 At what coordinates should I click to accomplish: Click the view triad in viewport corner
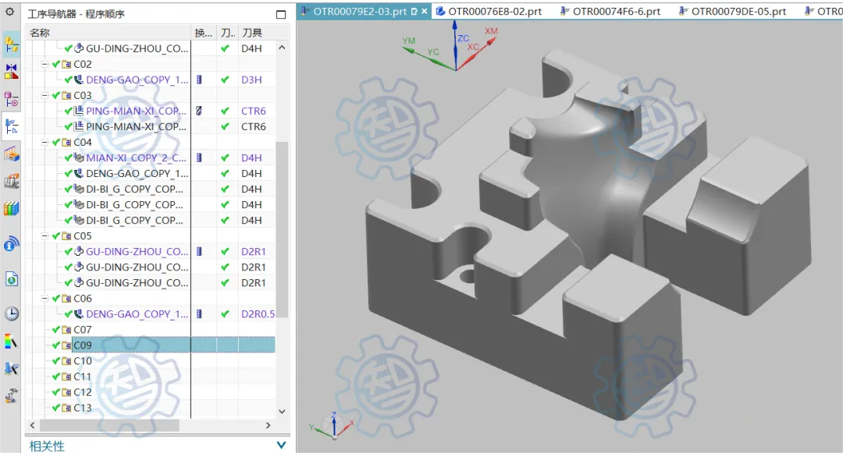pyautogui.click(x=333, y=426)
